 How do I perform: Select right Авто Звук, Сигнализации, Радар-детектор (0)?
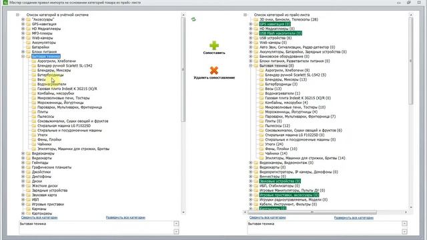tap(297, 47)
